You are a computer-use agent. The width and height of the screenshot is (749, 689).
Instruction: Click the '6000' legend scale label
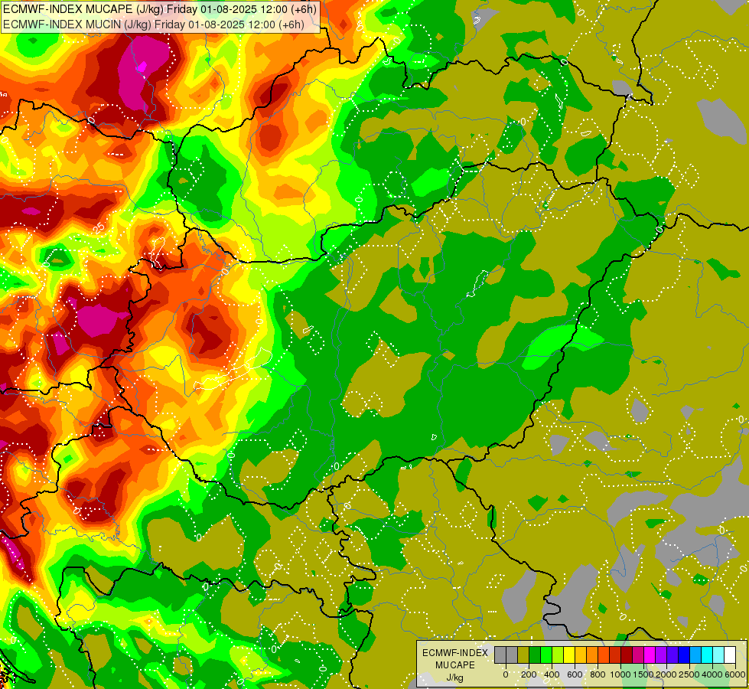pos(734,674)
